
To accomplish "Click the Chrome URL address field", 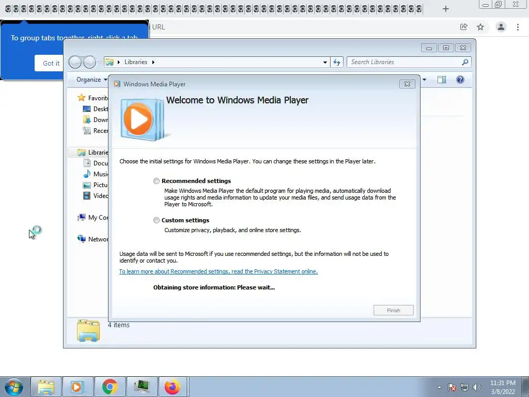I will (300, 27).
